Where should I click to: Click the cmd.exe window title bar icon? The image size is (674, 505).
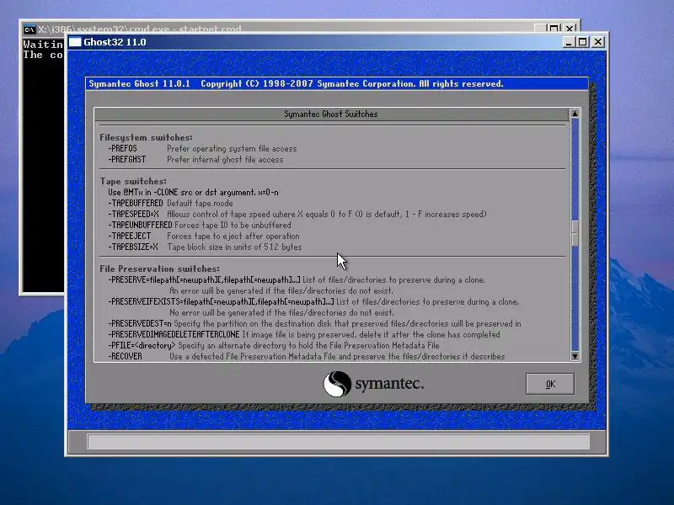(29, 29)
